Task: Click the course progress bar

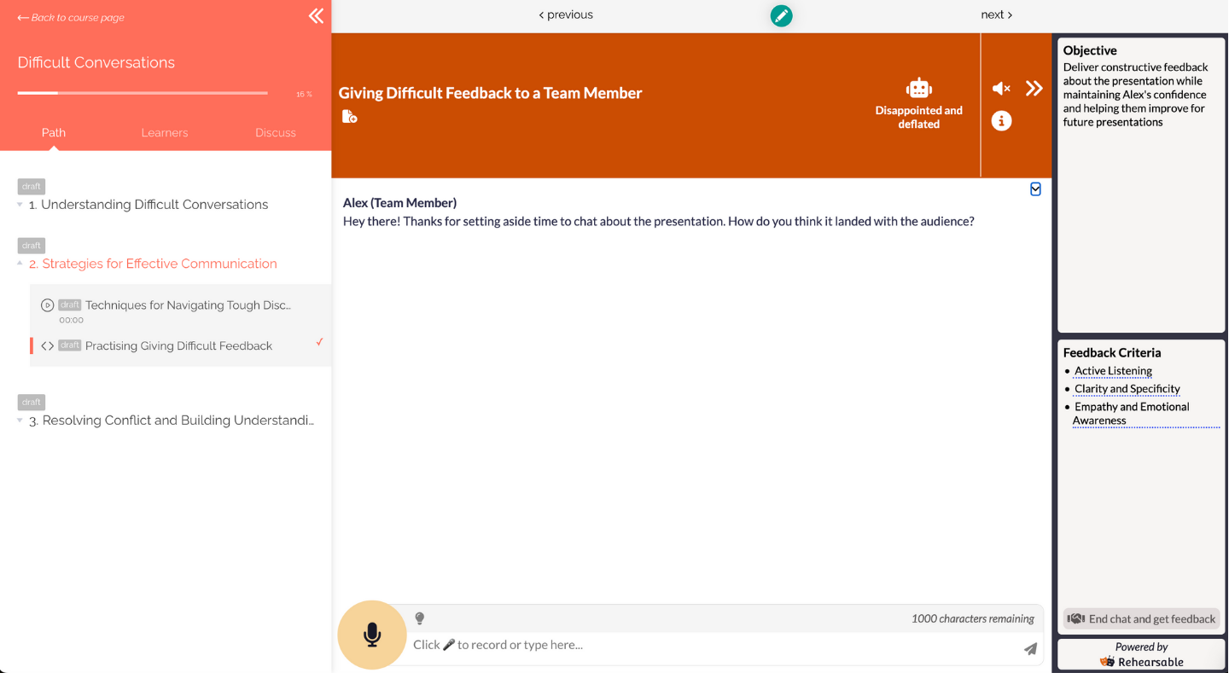Action: [x=143, y=92]
